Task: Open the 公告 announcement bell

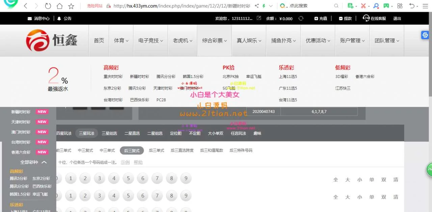Action: click(x=64, y=19)
